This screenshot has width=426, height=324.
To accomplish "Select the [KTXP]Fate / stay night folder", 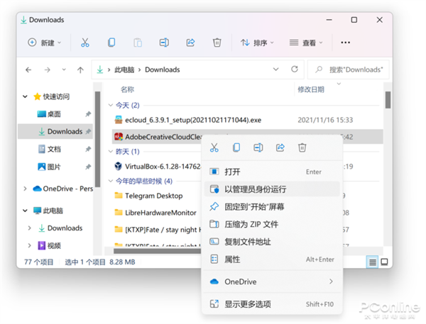I will (163, 230).
